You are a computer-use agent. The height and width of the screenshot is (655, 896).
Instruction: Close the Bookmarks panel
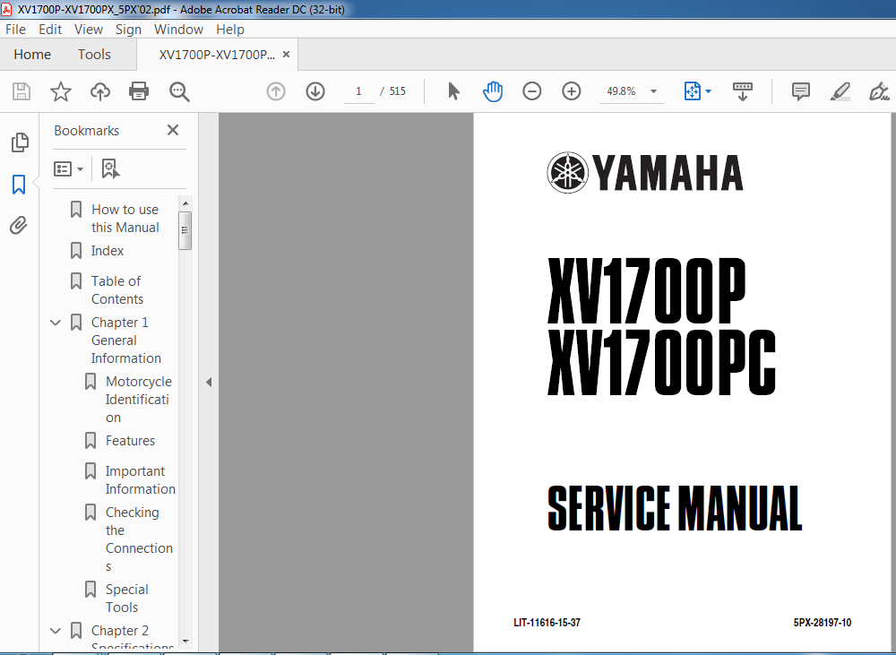(173, 130)
